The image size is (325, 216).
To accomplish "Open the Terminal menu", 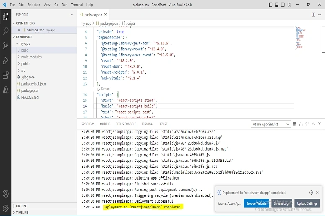I will tap(77, 5).
